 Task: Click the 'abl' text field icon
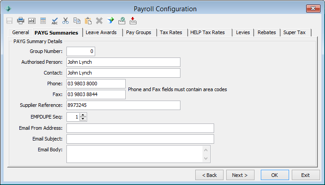click(32, 21)
